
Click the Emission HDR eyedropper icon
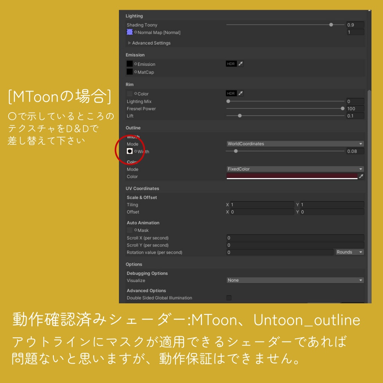pyautogui.click(x=240, y=64)
